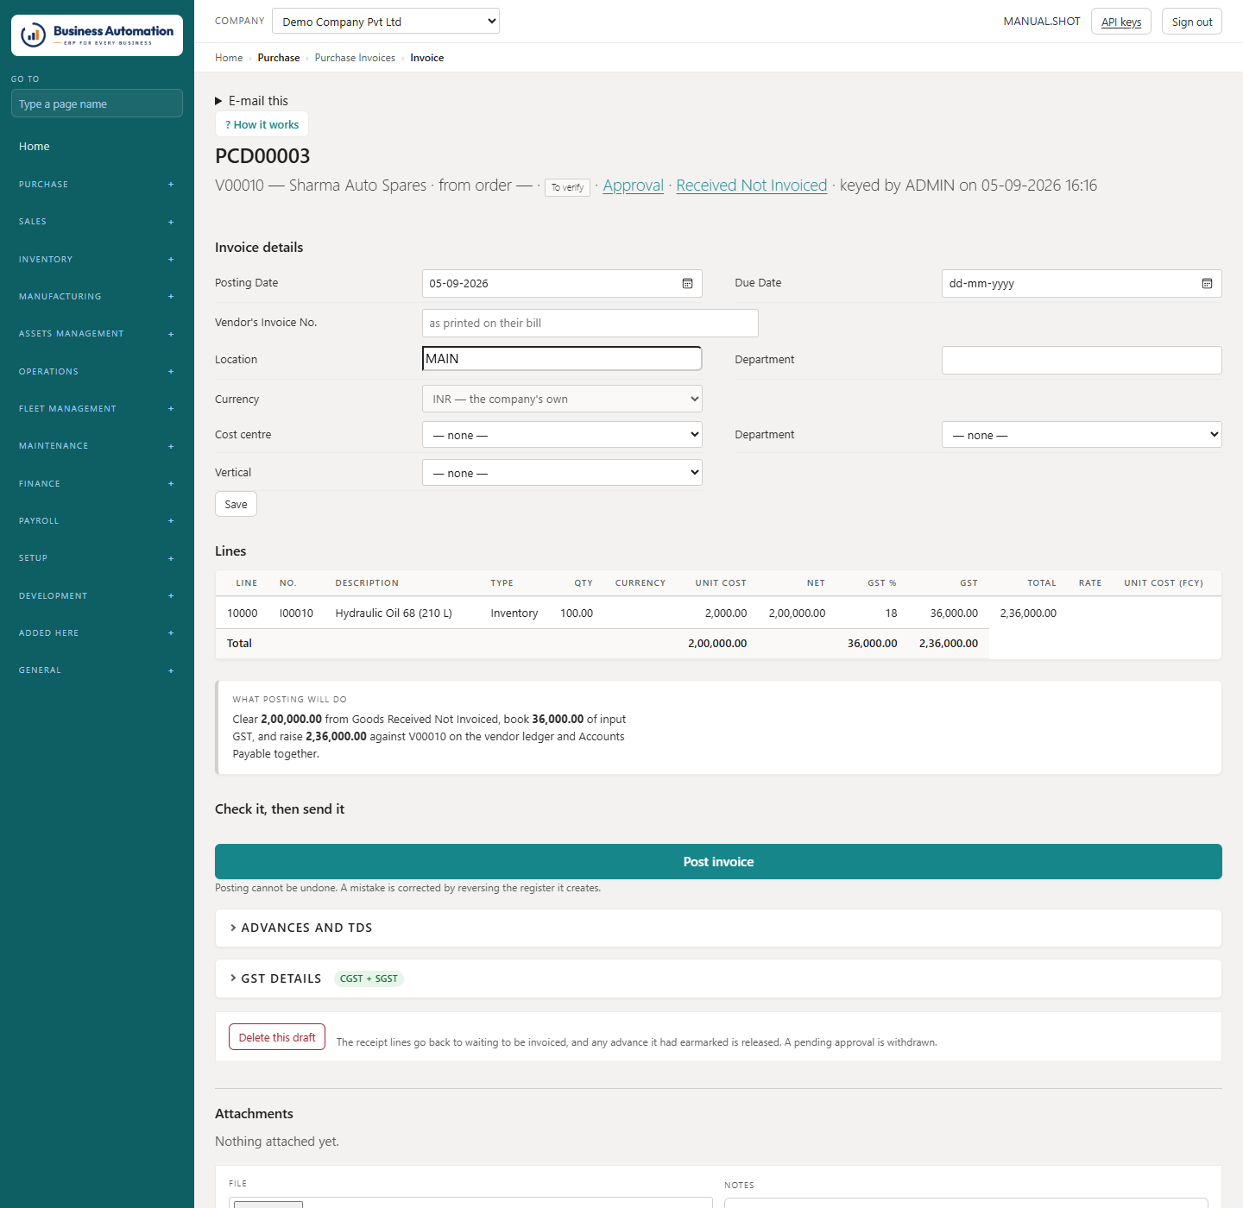Expand the Inventory sidebar section
1243x1208 pixels.
97,259
